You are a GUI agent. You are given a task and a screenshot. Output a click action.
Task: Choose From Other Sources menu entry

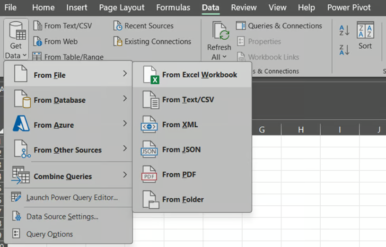pyautogui.click(x=68, y=150)
